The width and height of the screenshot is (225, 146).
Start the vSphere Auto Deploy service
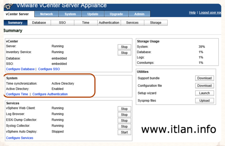(x=124, y=132)
